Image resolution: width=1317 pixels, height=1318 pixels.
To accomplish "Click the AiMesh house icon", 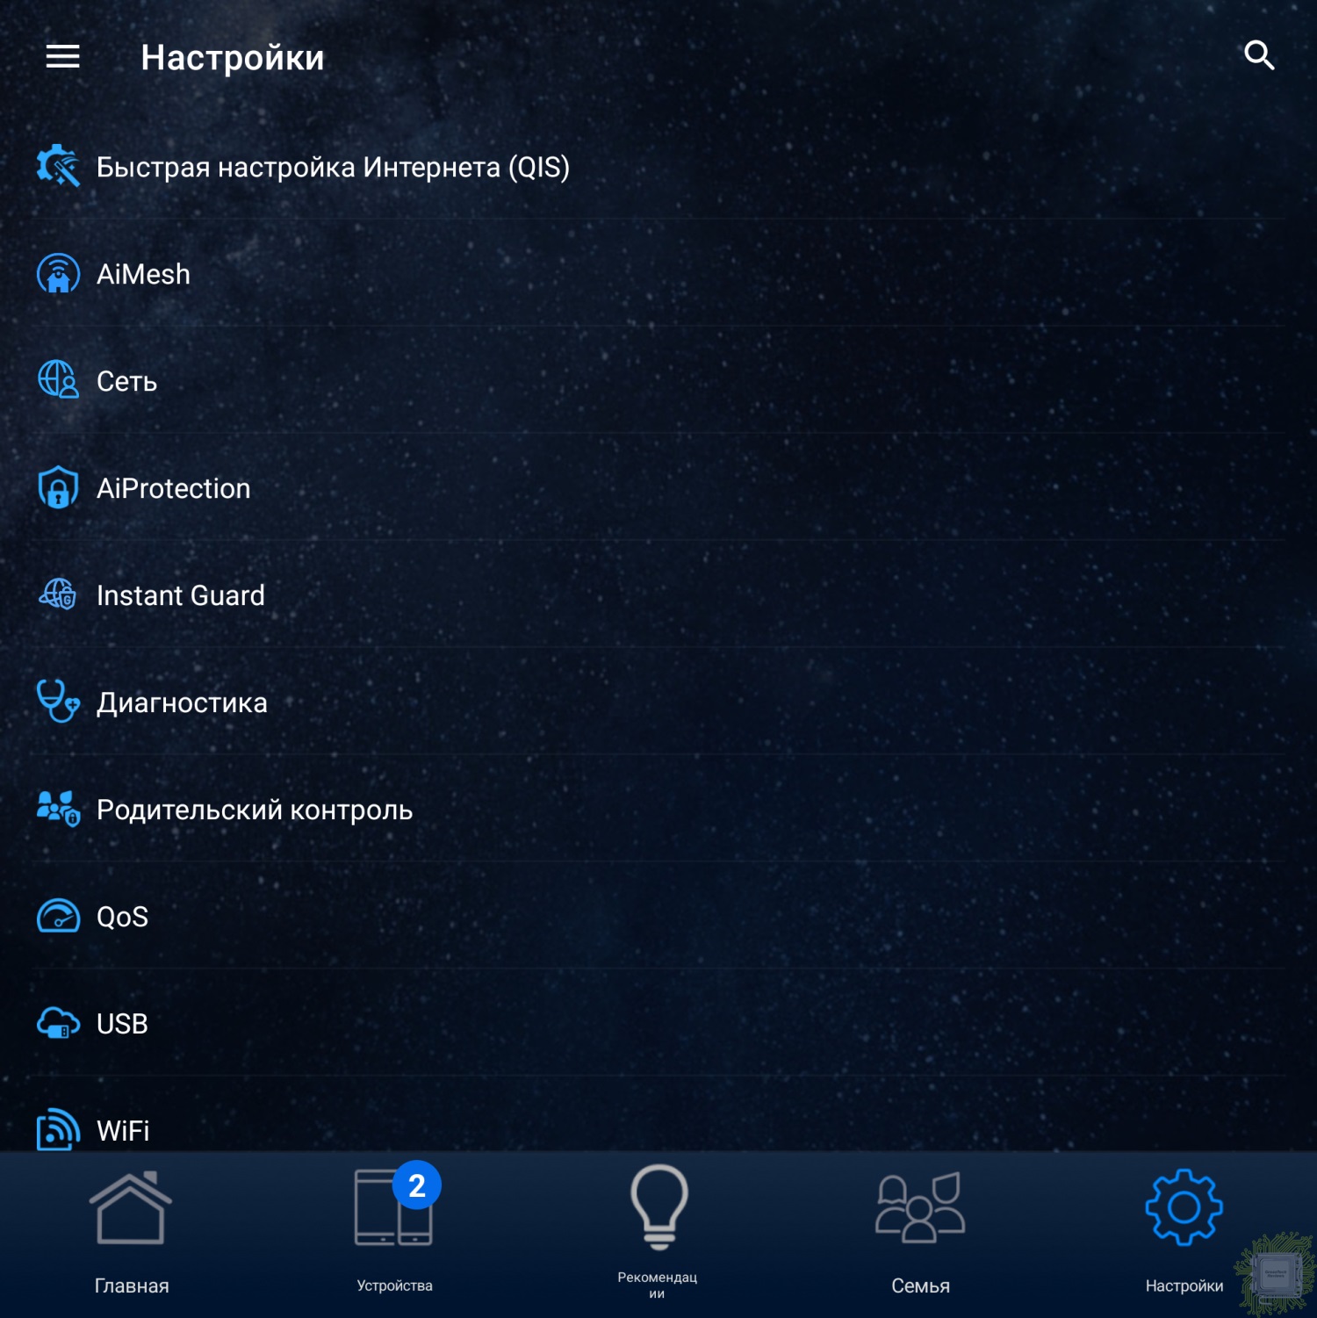I will pos(58,274).
